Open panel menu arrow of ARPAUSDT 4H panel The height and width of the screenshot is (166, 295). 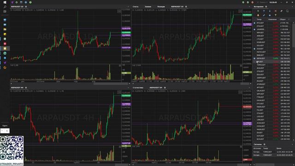pyautogui.click(x=128, y=88)
